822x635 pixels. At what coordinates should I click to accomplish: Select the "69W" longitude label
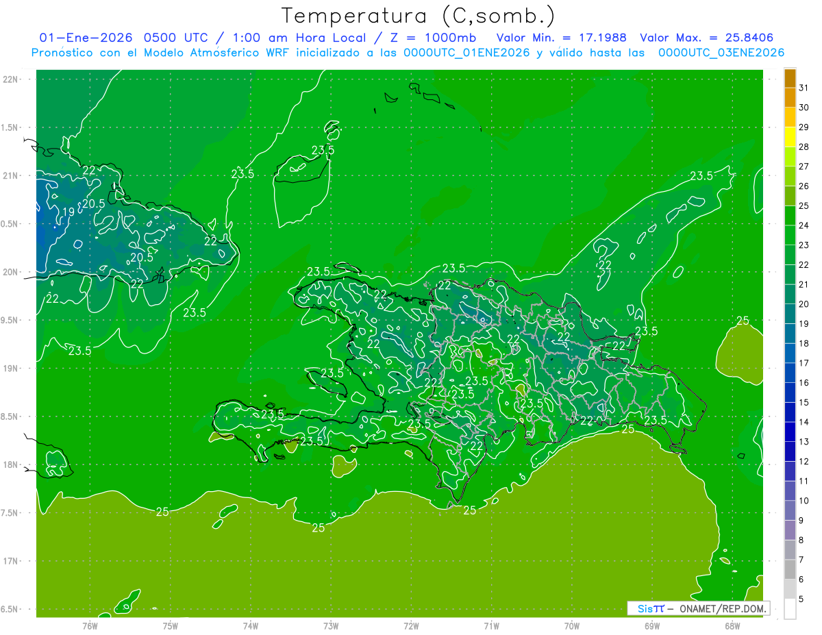[651, 625]
